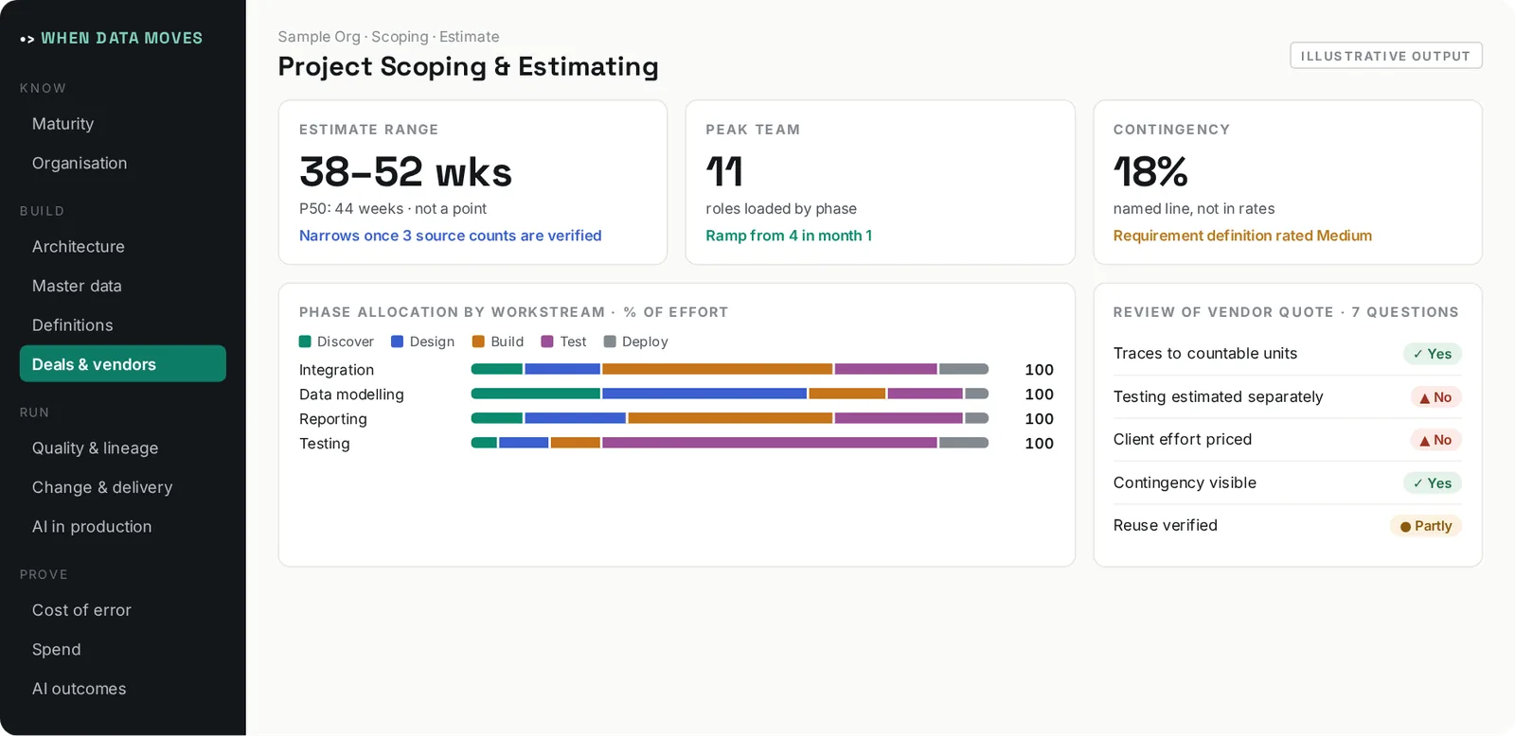Open the Cost of error page

pyautogui.click(x=123, y=610)
